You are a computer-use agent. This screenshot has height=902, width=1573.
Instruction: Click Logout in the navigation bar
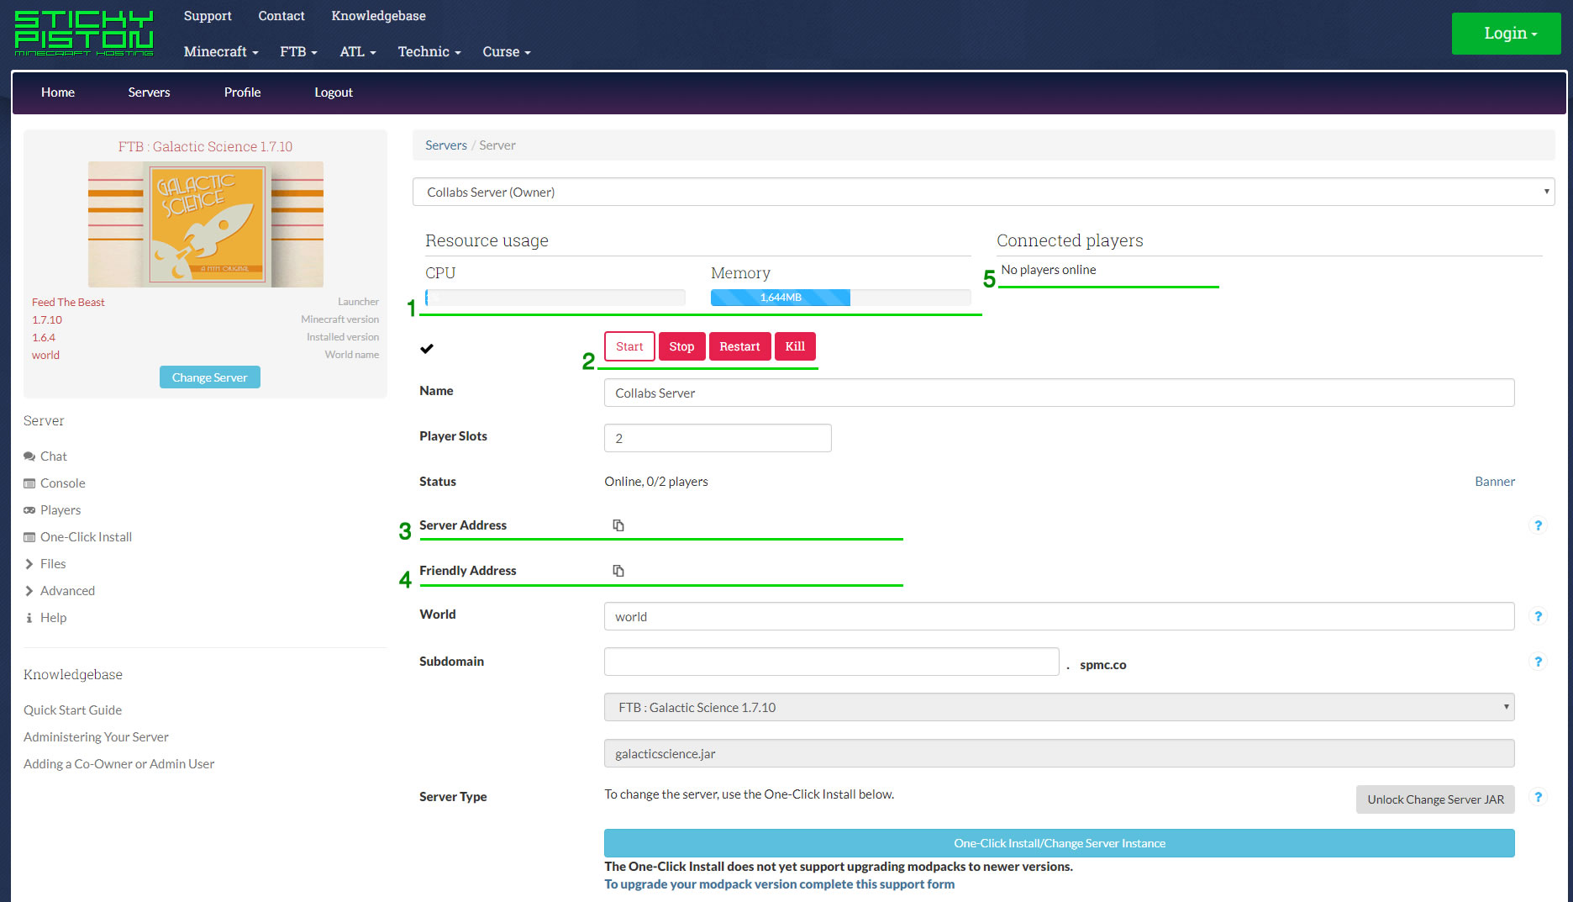334,92
